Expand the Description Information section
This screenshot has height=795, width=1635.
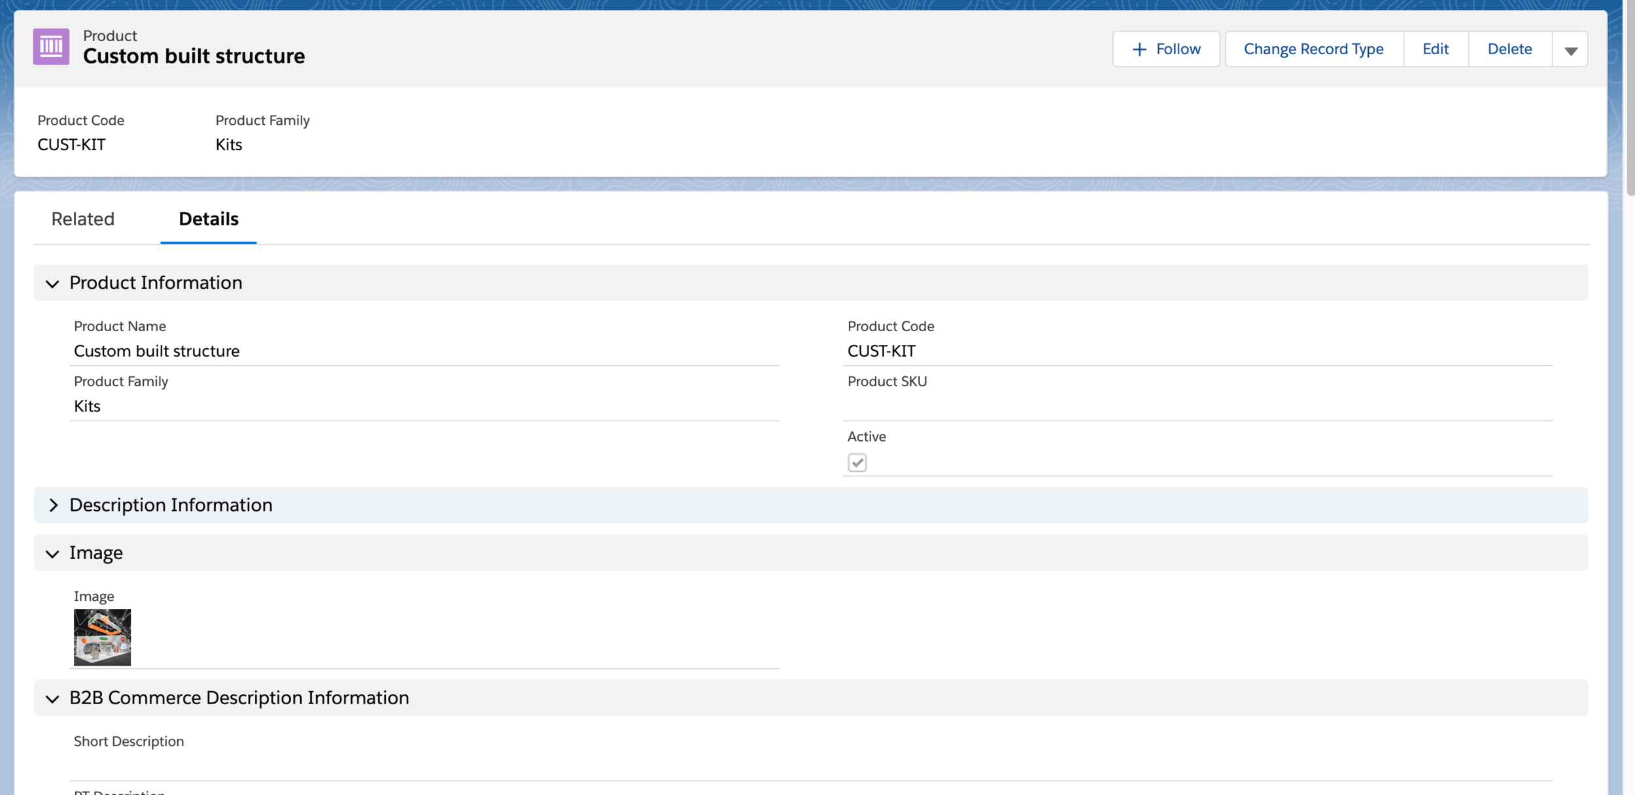[52, 505]
